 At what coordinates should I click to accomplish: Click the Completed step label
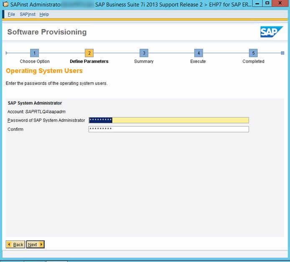[x=253, y=61]
